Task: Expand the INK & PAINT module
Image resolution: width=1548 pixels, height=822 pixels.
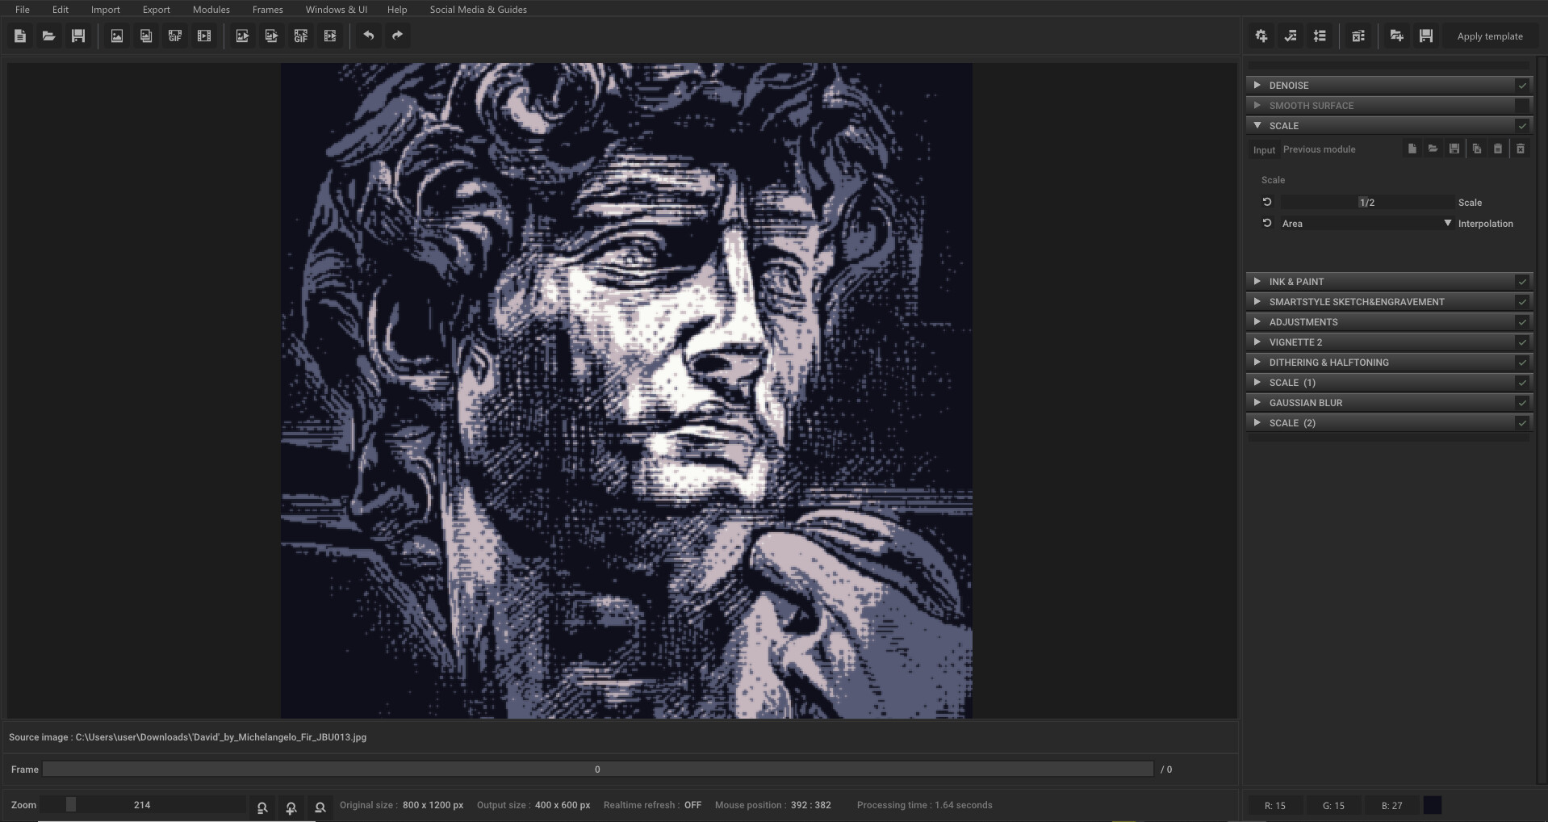Action: tap(1257, 281)
